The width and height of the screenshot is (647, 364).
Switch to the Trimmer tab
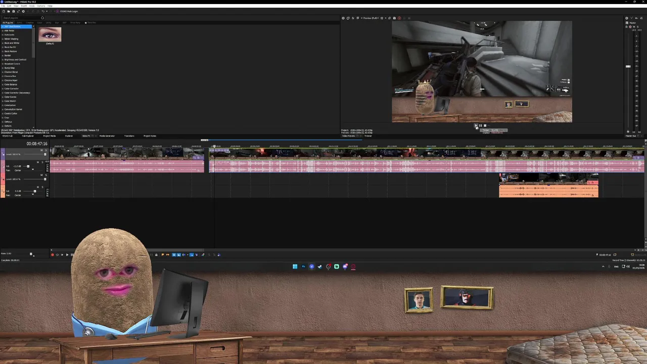pyautogui.click(x=368, y=135)
